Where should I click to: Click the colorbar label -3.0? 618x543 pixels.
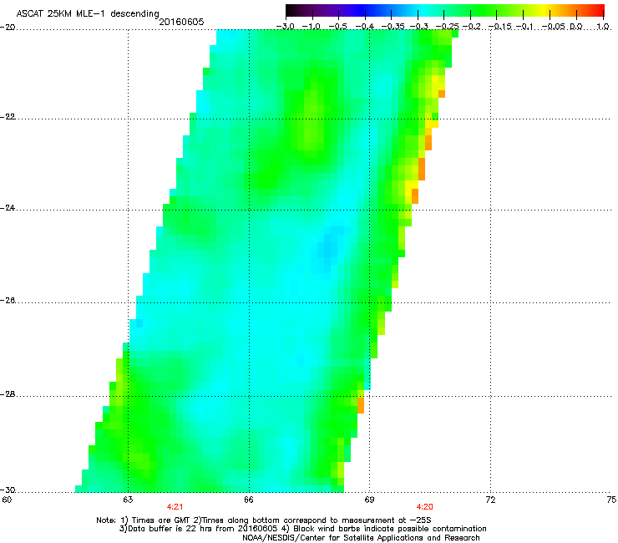(285, 27)
